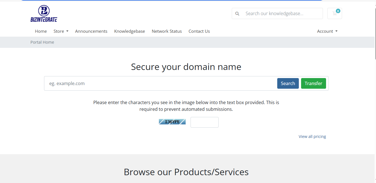Image resolution: width=376 pixels, height=183 pixels.
Task: Open the Announcements page
Action: (91, 31)
